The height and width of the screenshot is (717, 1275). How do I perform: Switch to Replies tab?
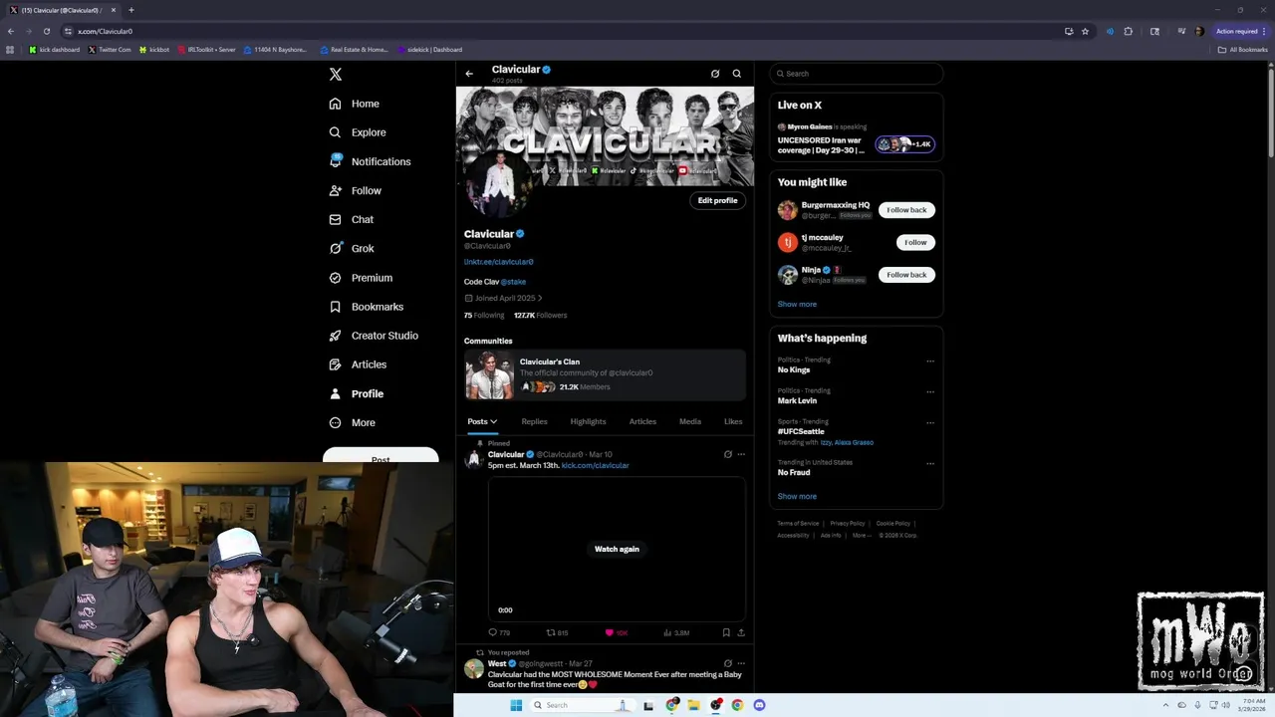pos(534,421)
